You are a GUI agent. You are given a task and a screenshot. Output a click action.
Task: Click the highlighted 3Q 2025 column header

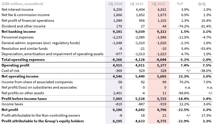click(x=158, y=4)
